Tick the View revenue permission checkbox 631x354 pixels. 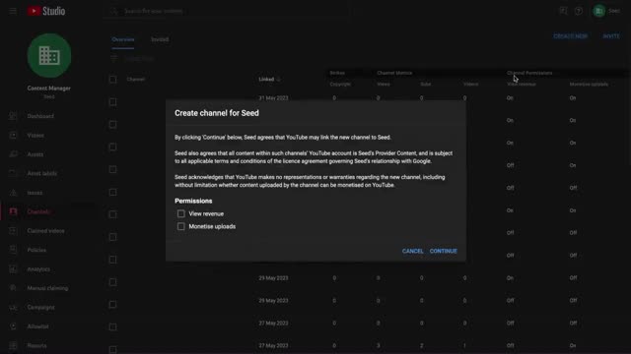[x=181, y=213]
